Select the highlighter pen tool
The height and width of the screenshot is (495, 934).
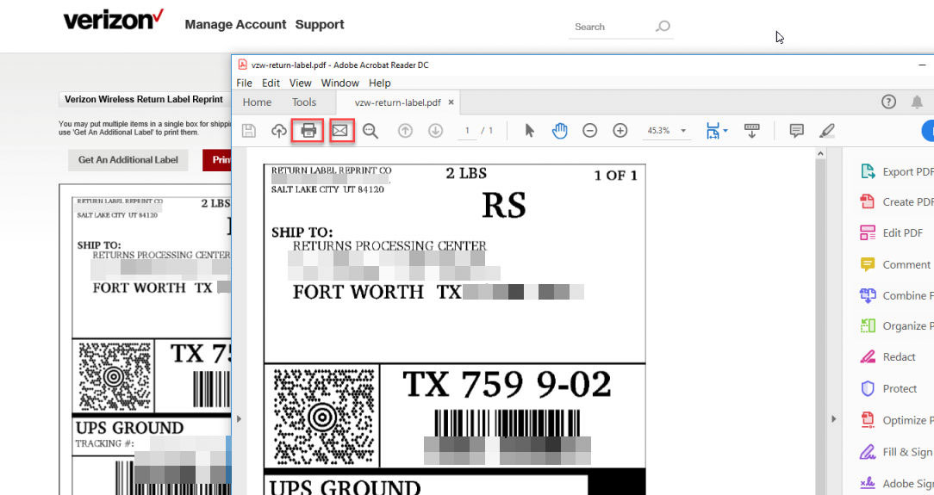827,131
